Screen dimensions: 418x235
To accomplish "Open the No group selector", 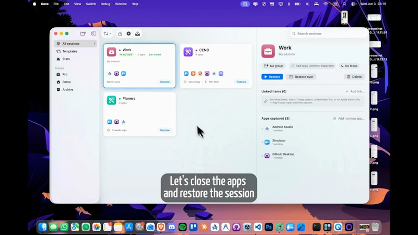I will (273, 66).
